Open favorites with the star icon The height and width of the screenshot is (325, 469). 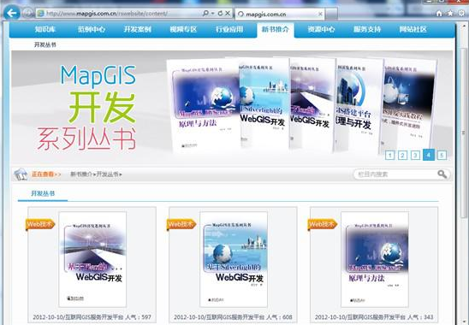[x=450, y=13]
